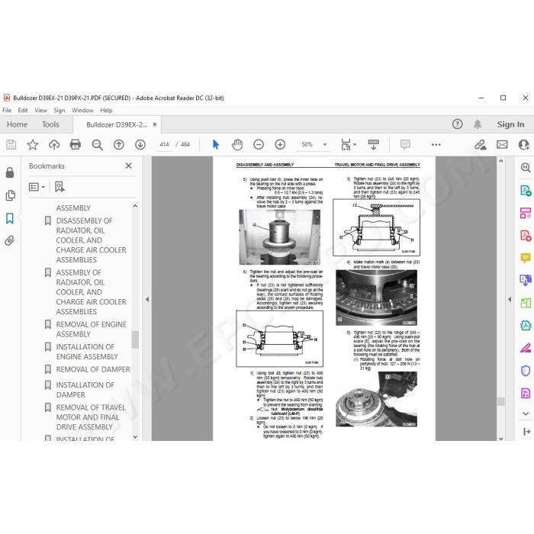Add a comment with speech bubble icon
This screenshot has width=534, height=534.
pyautogui.click(x=405, y=144)
